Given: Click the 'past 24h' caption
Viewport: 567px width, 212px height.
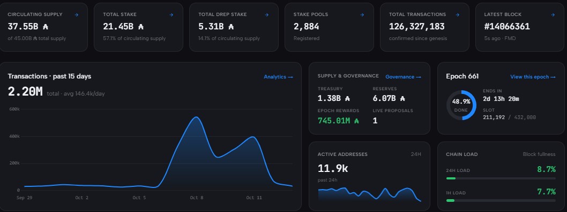Looking at the screenshot, I should (x=327, y=180).
